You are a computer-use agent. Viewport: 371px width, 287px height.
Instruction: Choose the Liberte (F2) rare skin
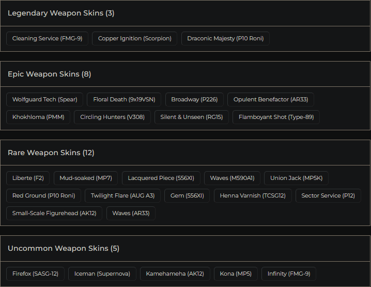click(x=28, y=178)
